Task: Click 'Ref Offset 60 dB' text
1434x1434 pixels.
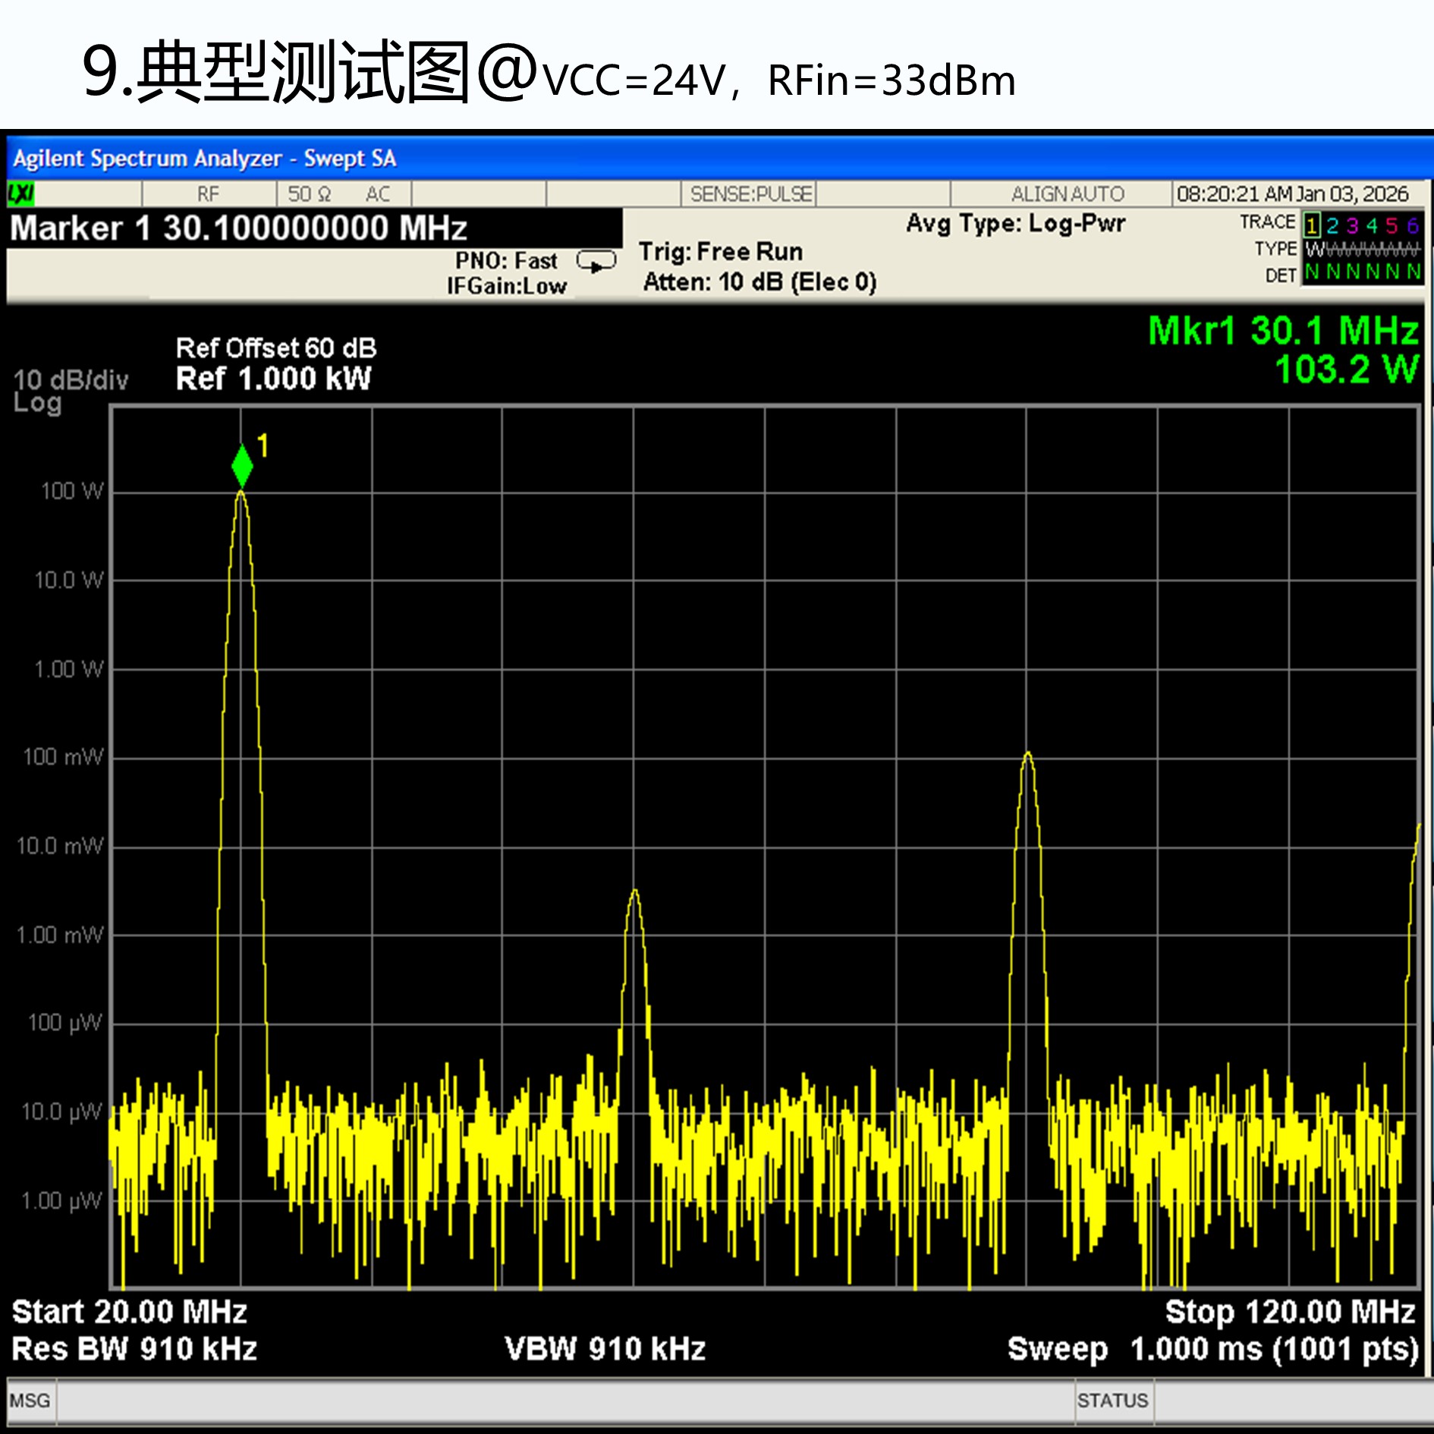Action: (x=276, y=348)
